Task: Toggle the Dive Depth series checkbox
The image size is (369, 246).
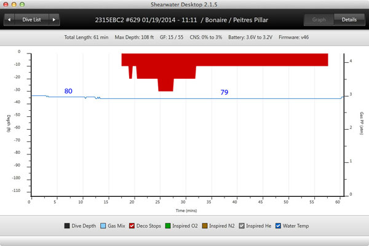Action: [66, 226]
